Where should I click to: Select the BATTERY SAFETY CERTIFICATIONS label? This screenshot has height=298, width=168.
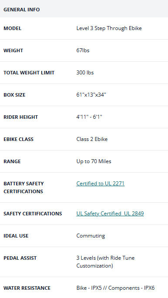click(24, 188)
